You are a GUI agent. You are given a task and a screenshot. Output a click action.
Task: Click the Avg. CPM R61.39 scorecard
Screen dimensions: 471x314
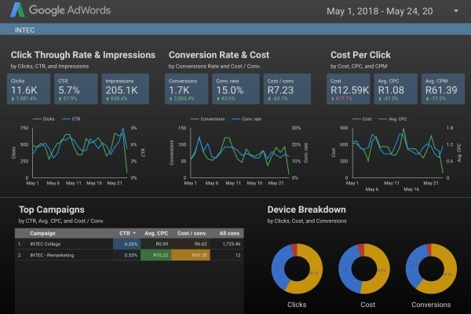(443, 89)
